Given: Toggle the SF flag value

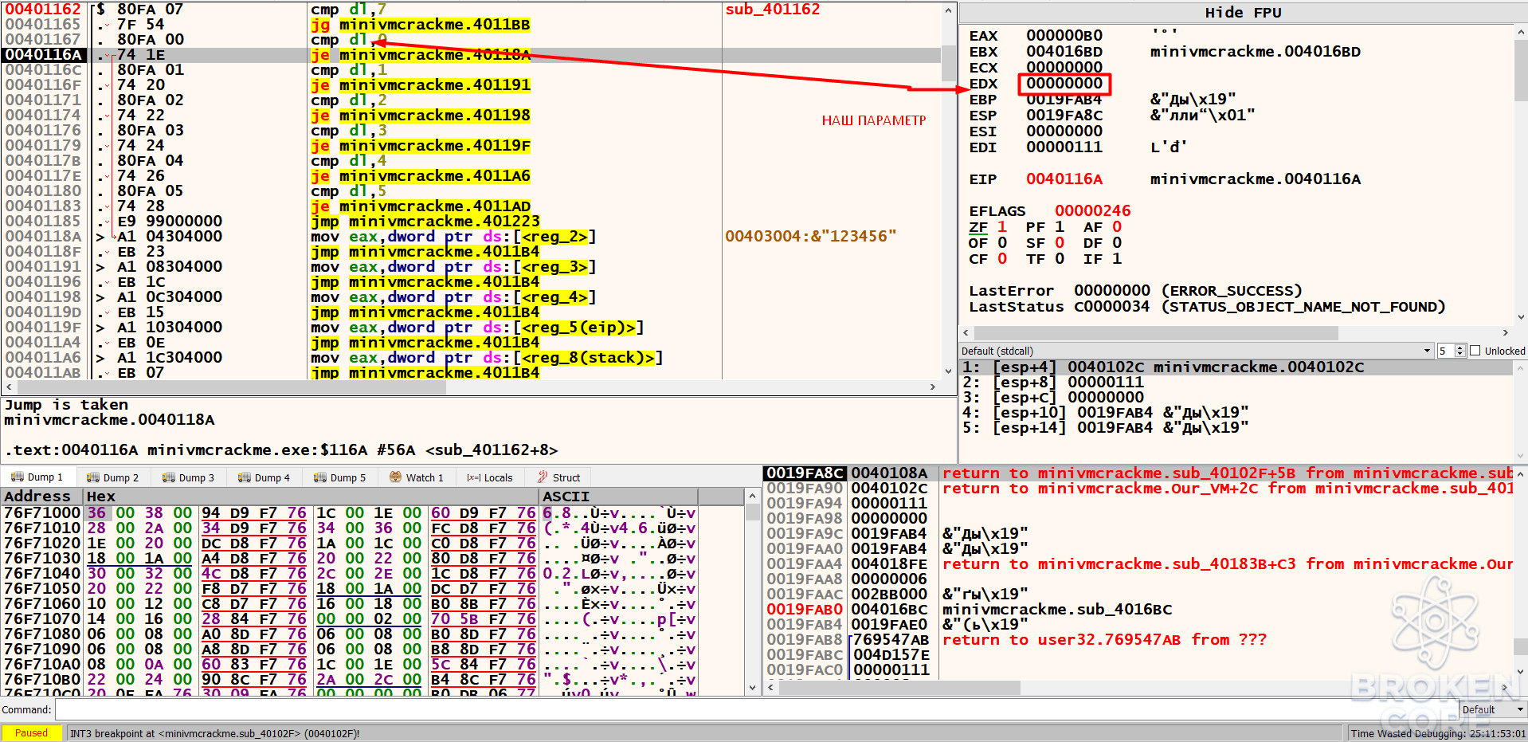Looking at the screenshot, I should [1060, 243].
